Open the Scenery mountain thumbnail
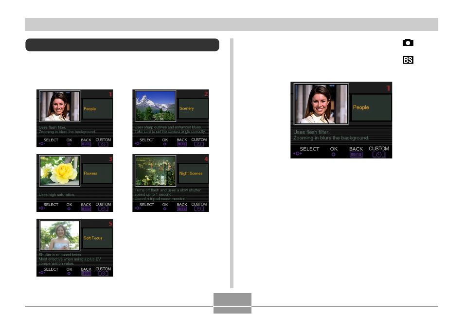464x314 pixels. click(155, 106)
